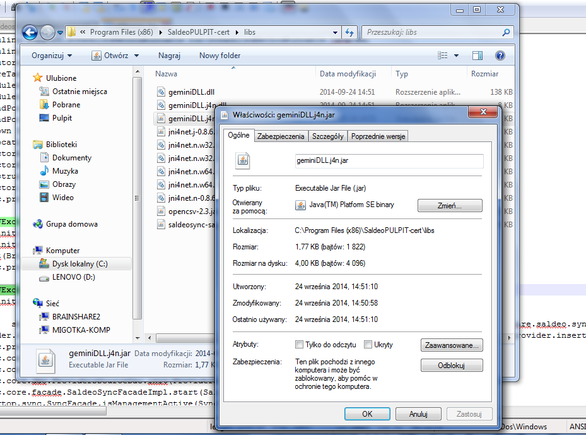586x435 pixels.
Task: Open the view options dropdown arrow
Action: [x=456, y=56]
